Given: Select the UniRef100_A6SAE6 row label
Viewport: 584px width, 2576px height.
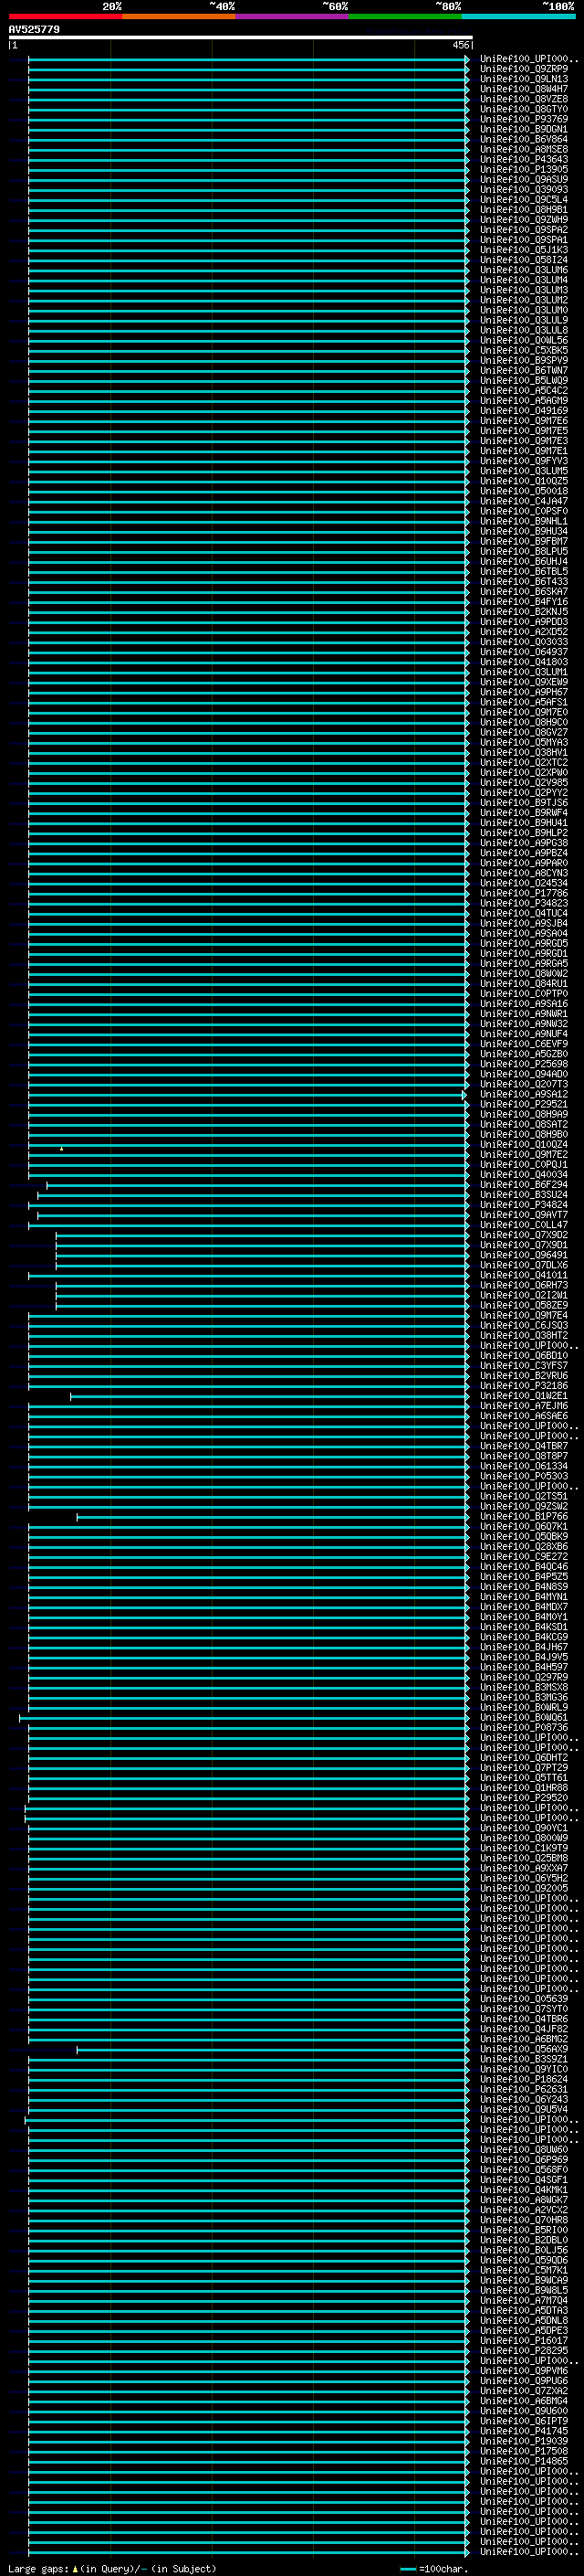Looking at the screenshot, I should click(x=524, y=1415).
